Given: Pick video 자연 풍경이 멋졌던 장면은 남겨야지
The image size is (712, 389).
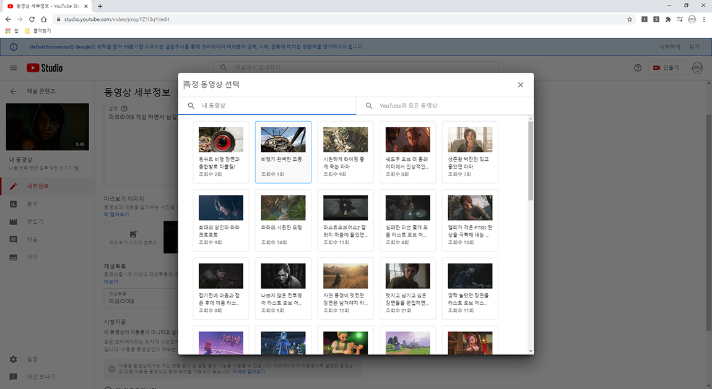Looking at the screenshot, I should click(345, 288).
